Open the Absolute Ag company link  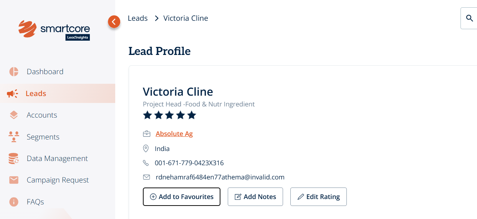click(x=174, y=134)
